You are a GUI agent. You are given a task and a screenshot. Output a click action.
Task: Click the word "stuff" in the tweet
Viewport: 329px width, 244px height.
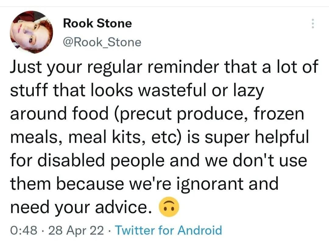pyautogui.click(x=29, y=91)
